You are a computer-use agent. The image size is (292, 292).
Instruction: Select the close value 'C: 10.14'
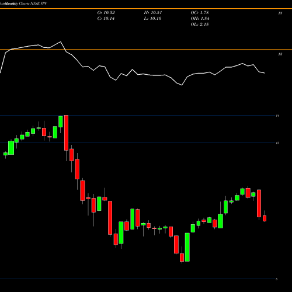click(106, 19)
